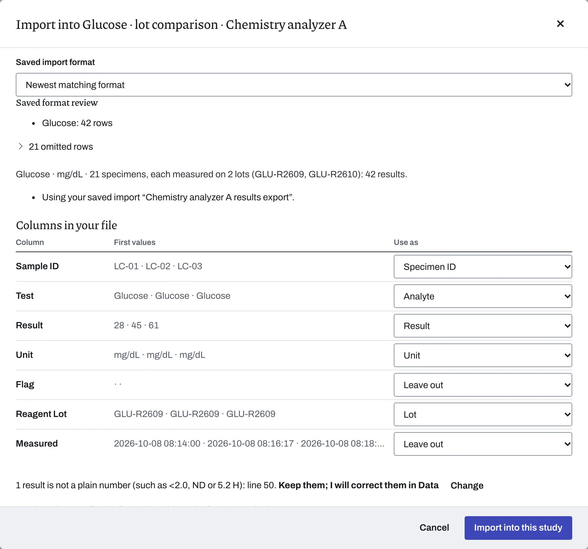
Task: Click the Cancel button
Action: (434, 527)
